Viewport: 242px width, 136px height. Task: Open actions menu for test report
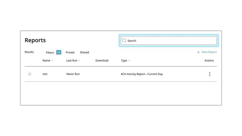click(210, 74)
